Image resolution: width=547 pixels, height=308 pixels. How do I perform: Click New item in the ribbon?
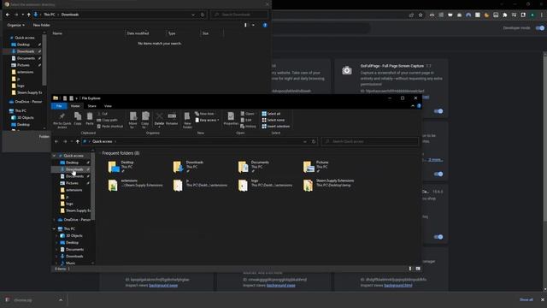[x=205, y=114]
